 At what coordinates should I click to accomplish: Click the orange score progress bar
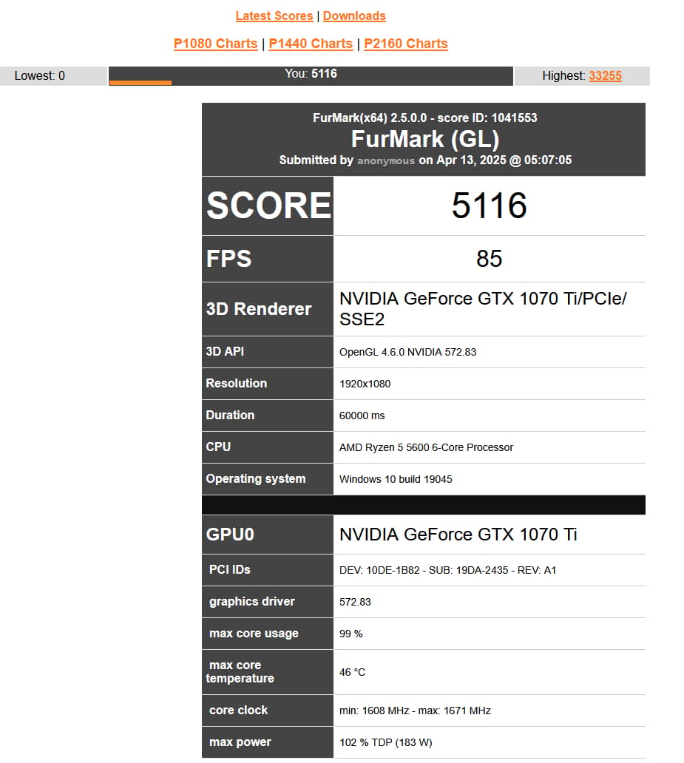pyautogui.click(x=140, y=83)
